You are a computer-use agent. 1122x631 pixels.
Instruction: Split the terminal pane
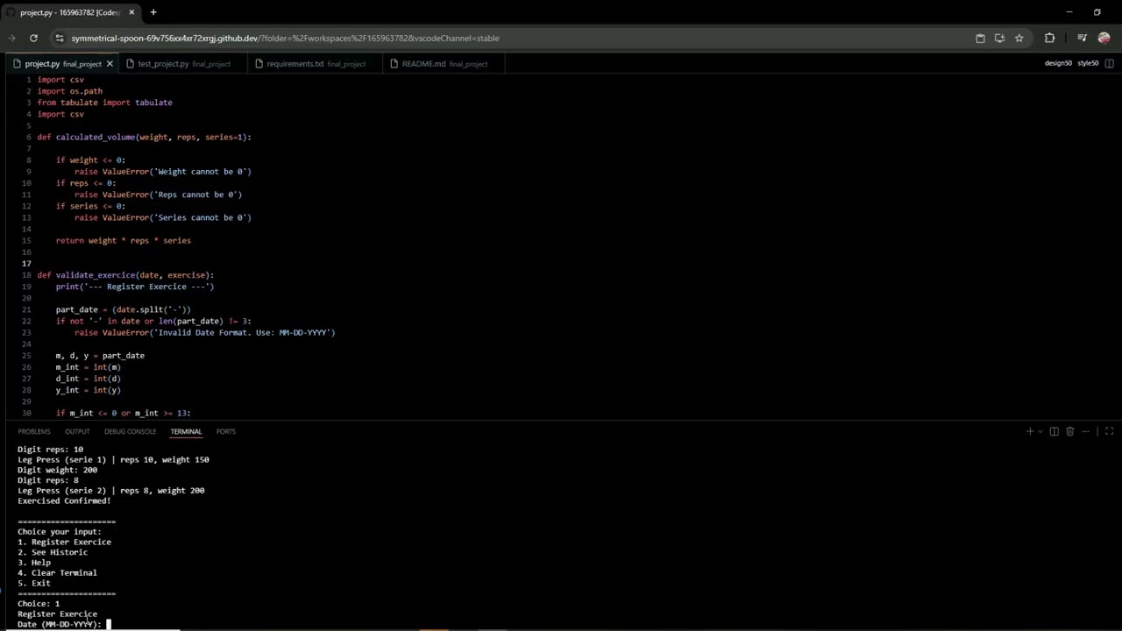coord(1055,431)
